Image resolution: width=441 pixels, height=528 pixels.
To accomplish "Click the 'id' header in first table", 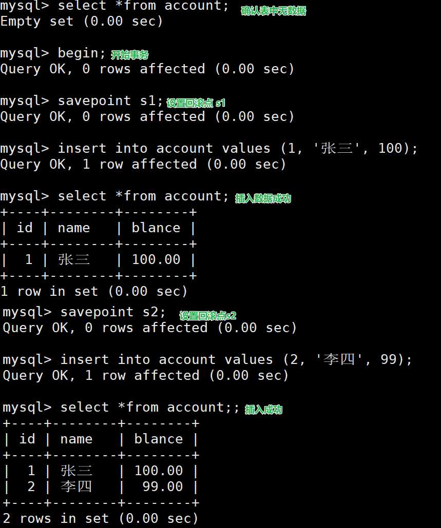I will 25,228.
